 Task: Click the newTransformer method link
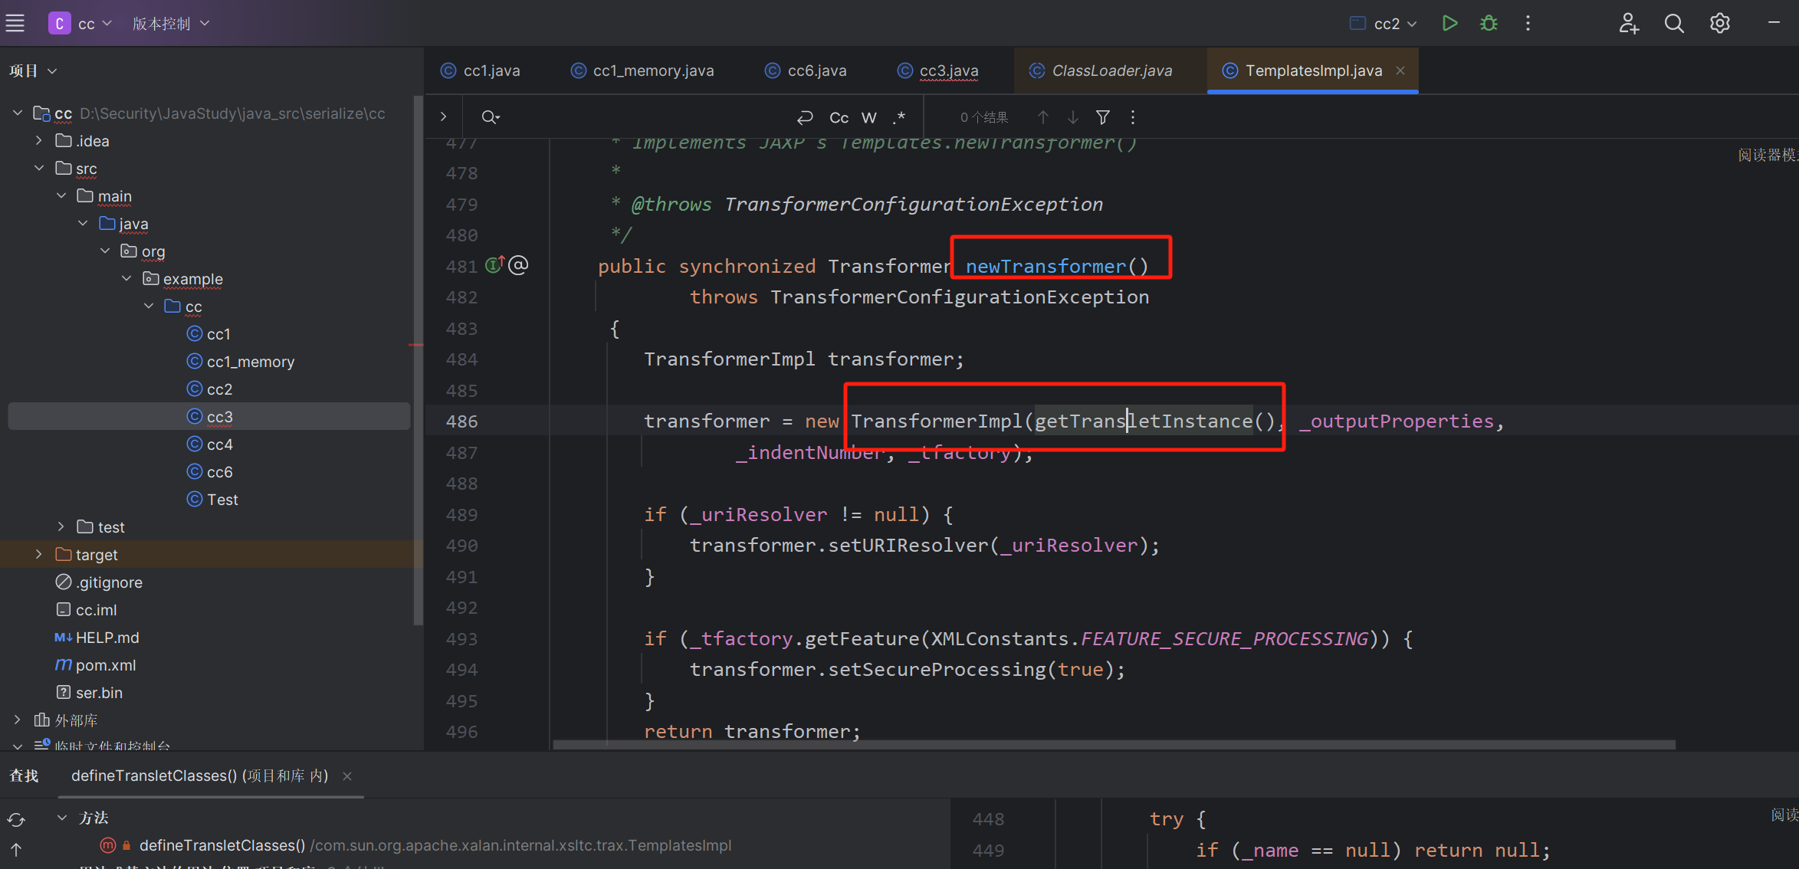(x=1045, y=266)
